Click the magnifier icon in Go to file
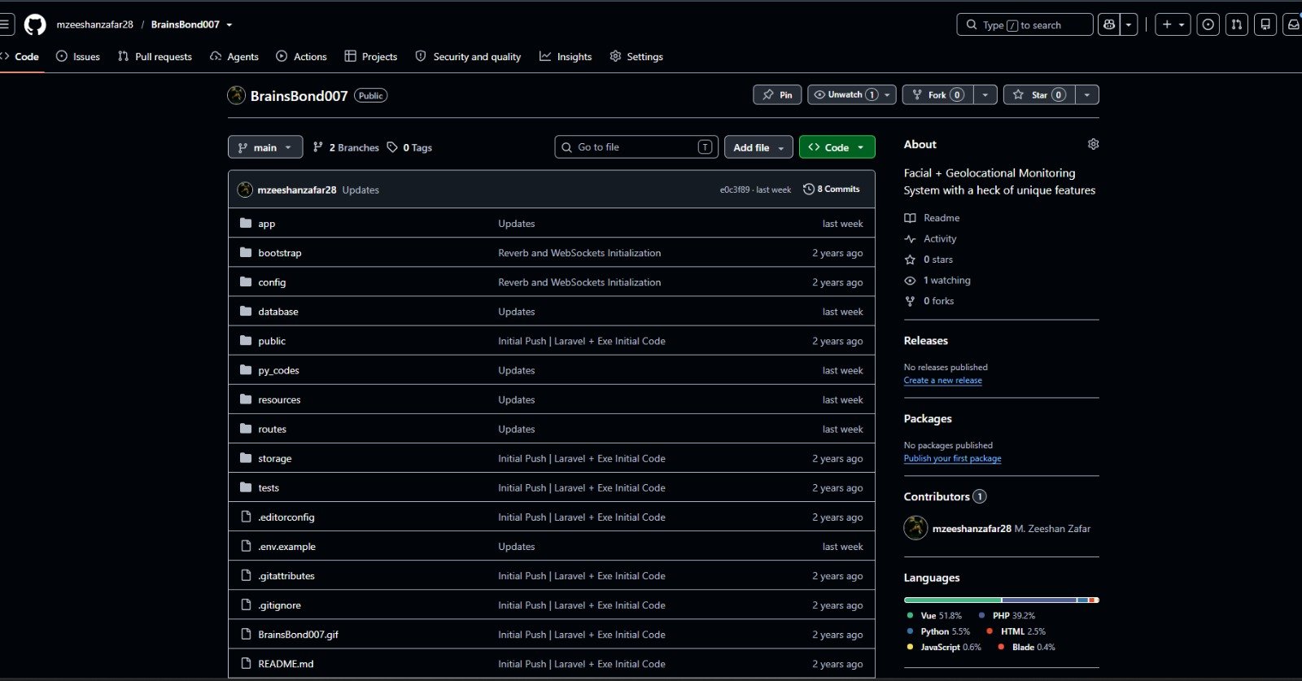This screenshot has height=681, width=1302. click(x=567, y=147)
